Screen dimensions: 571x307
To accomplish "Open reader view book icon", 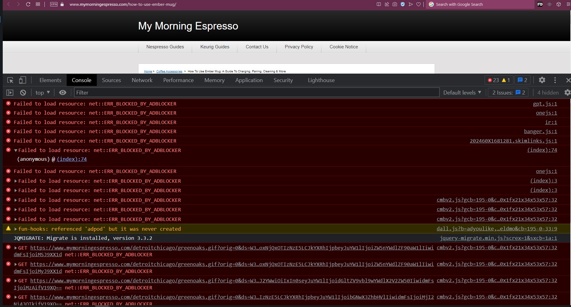I will point(379,4).
